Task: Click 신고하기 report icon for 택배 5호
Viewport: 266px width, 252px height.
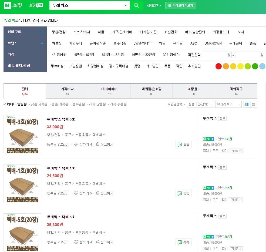Action: 98,242
